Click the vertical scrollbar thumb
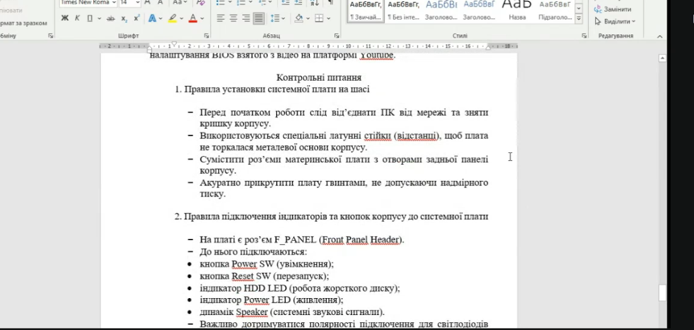The width and height of the screenshot is (694, 330). 663,294
